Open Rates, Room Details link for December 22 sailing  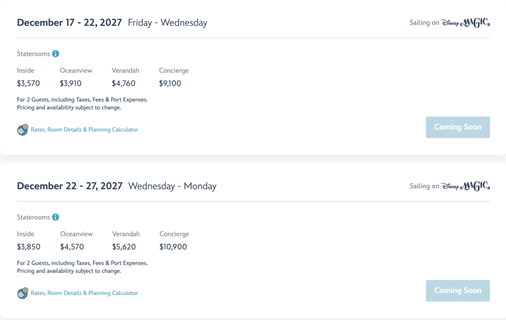[x=84, y=293]
